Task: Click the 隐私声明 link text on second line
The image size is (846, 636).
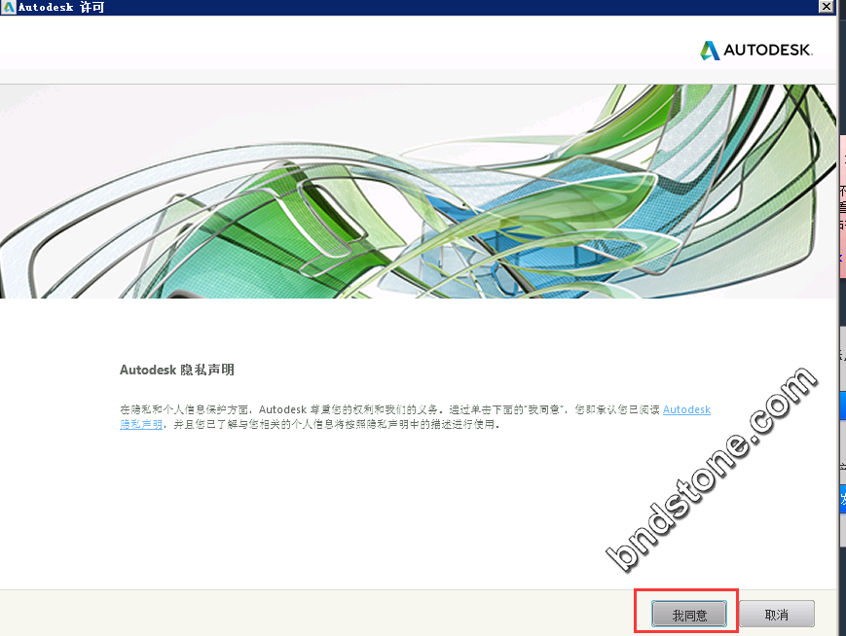Action: coord(141,425)
